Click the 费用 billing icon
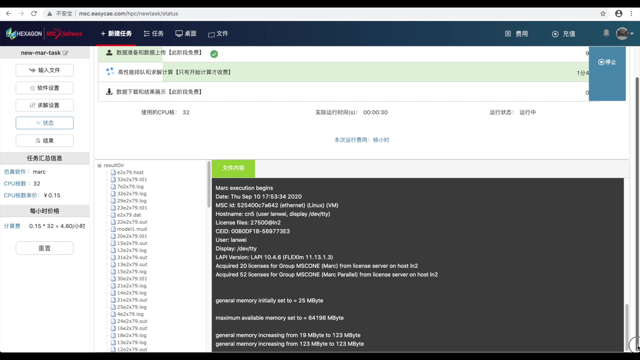 (509, 34)
